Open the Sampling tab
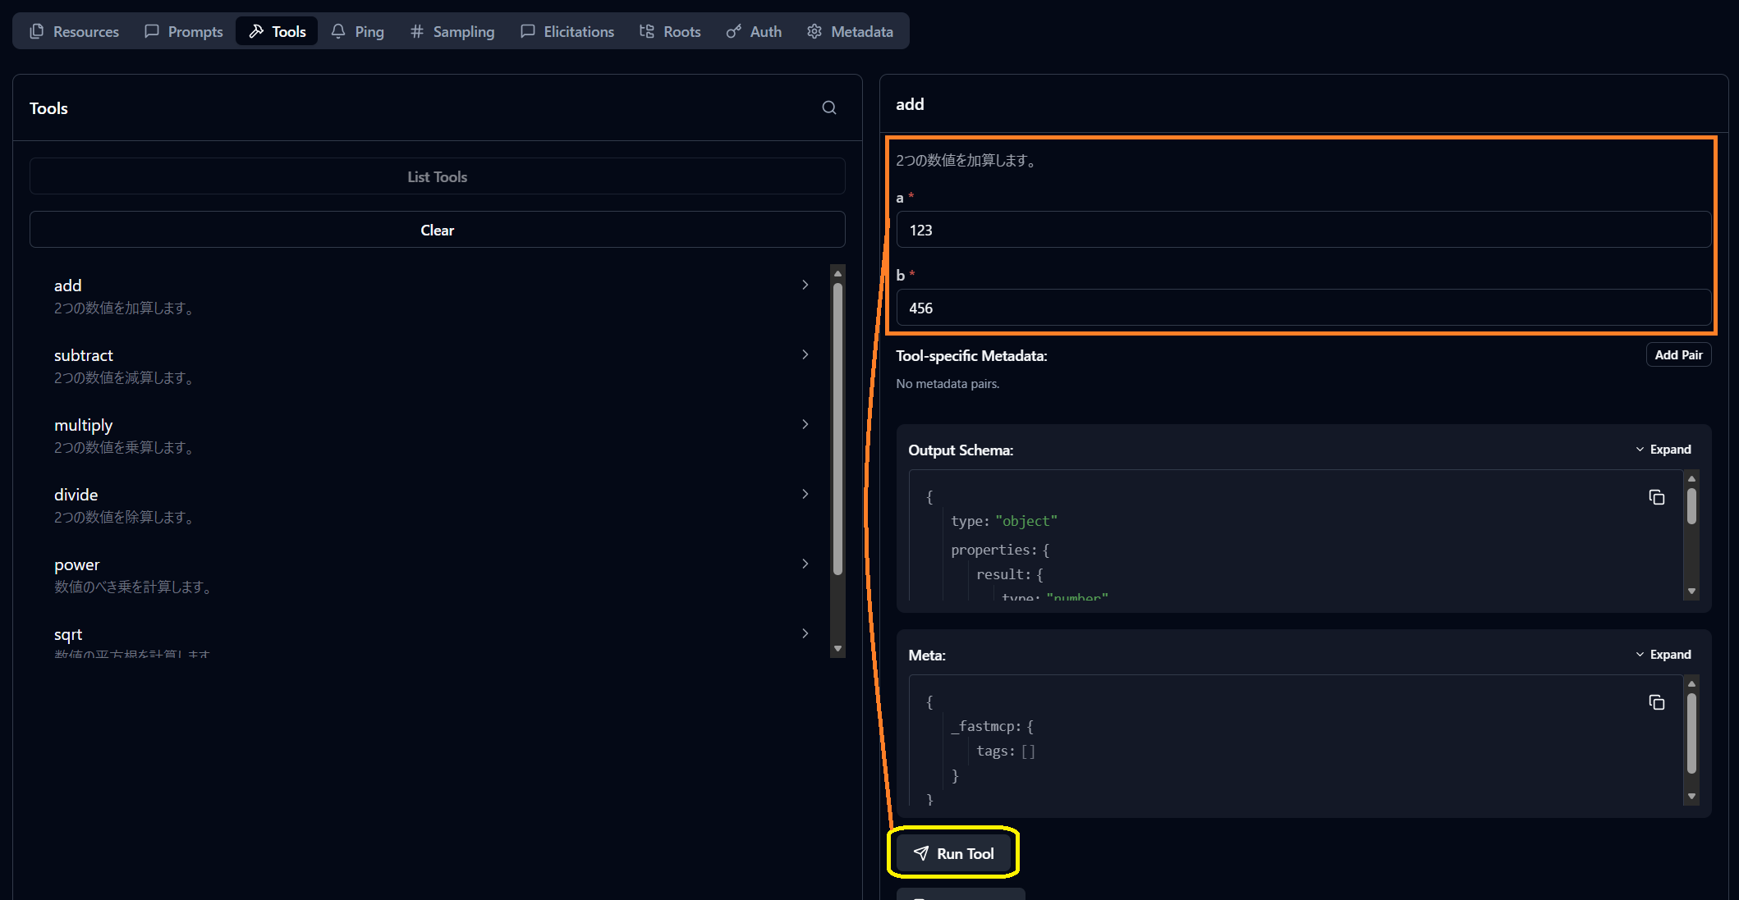 (452, 31)
